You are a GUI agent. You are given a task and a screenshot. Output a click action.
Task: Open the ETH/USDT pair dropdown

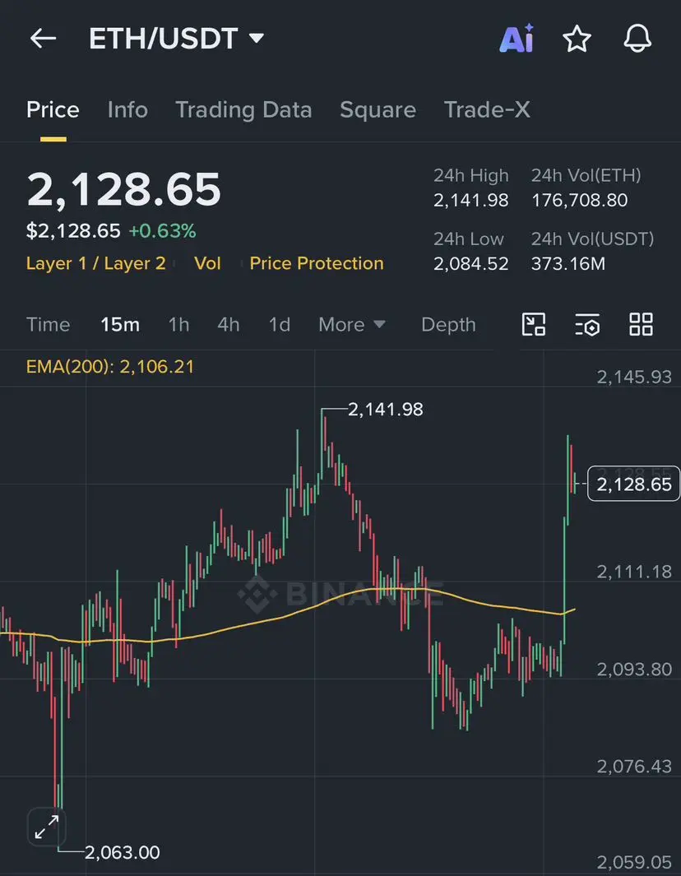[x=176, y=39]
